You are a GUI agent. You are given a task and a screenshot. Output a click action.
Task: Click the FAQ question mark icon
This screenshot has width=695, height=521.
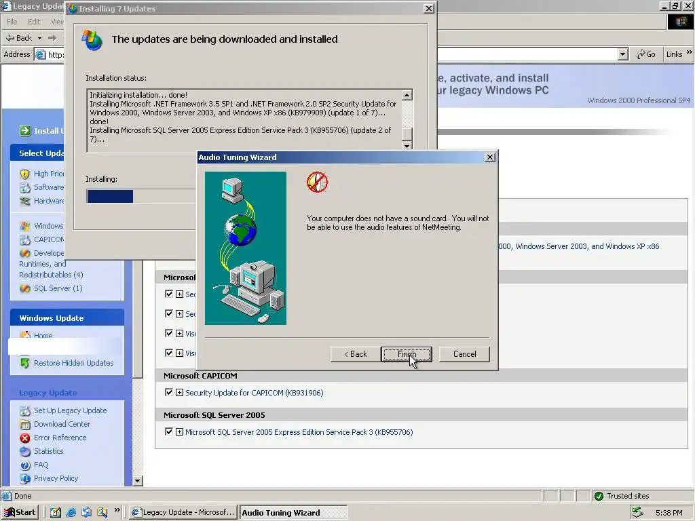[x=25, y=465]
